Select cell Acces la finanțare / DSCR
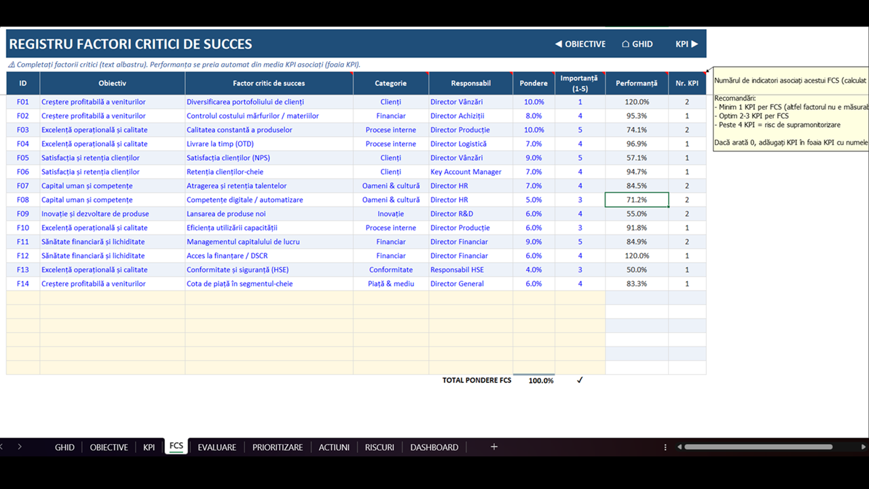The width and height of the screenshot is (869, 489). 269,256
